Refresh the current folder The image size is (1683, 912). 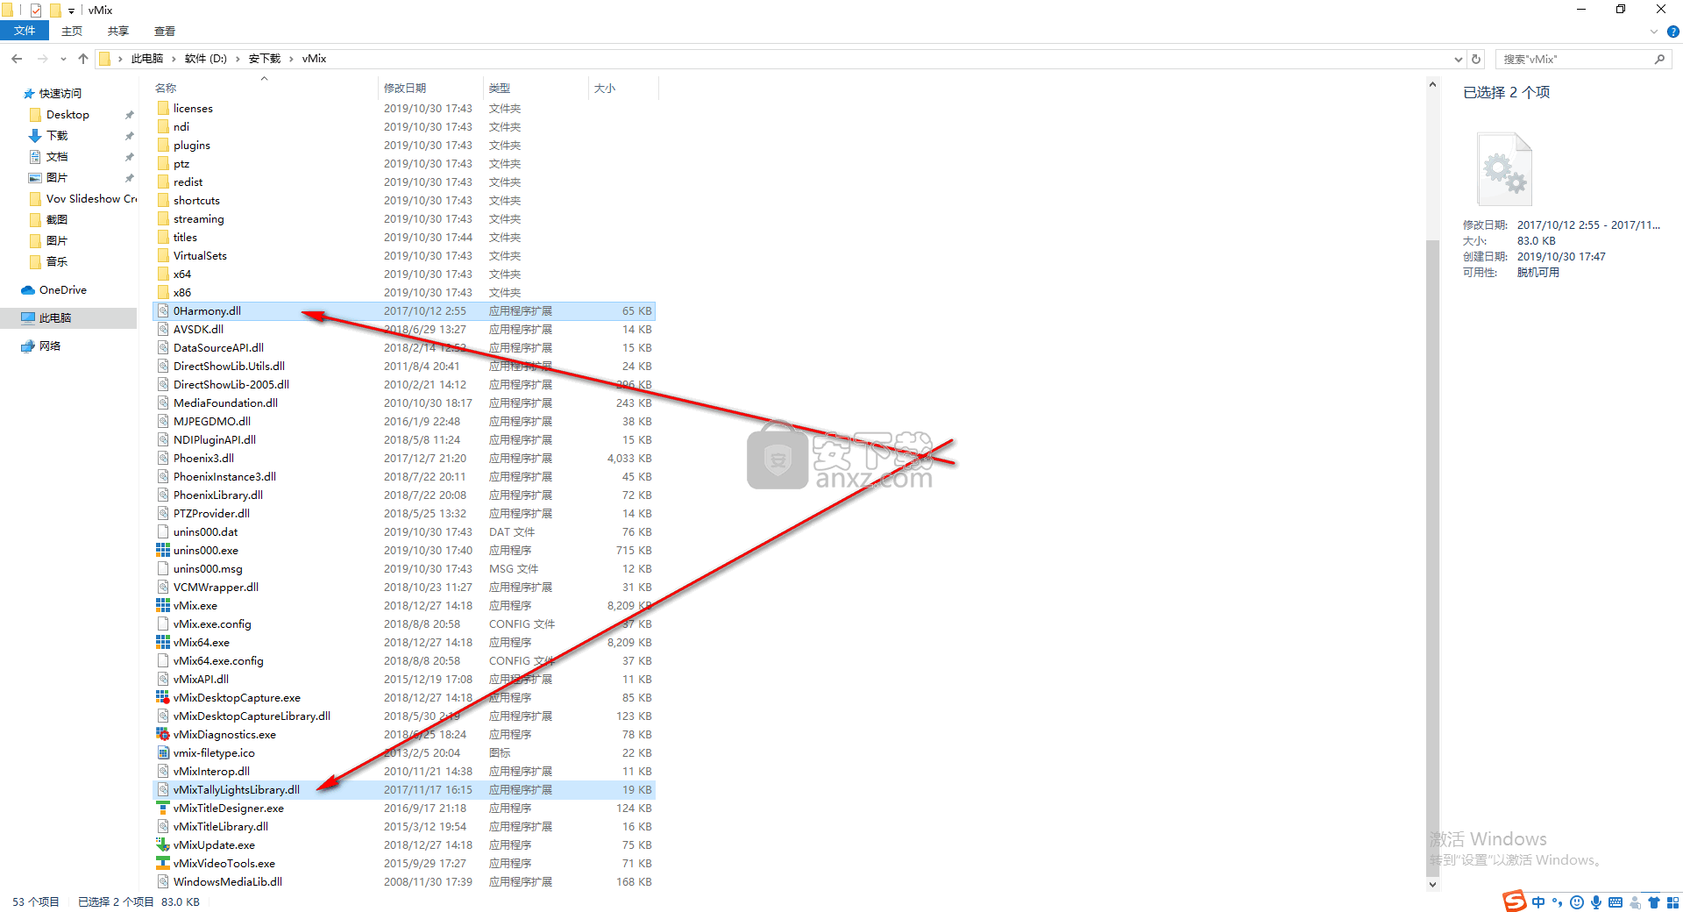(1476, 59)
